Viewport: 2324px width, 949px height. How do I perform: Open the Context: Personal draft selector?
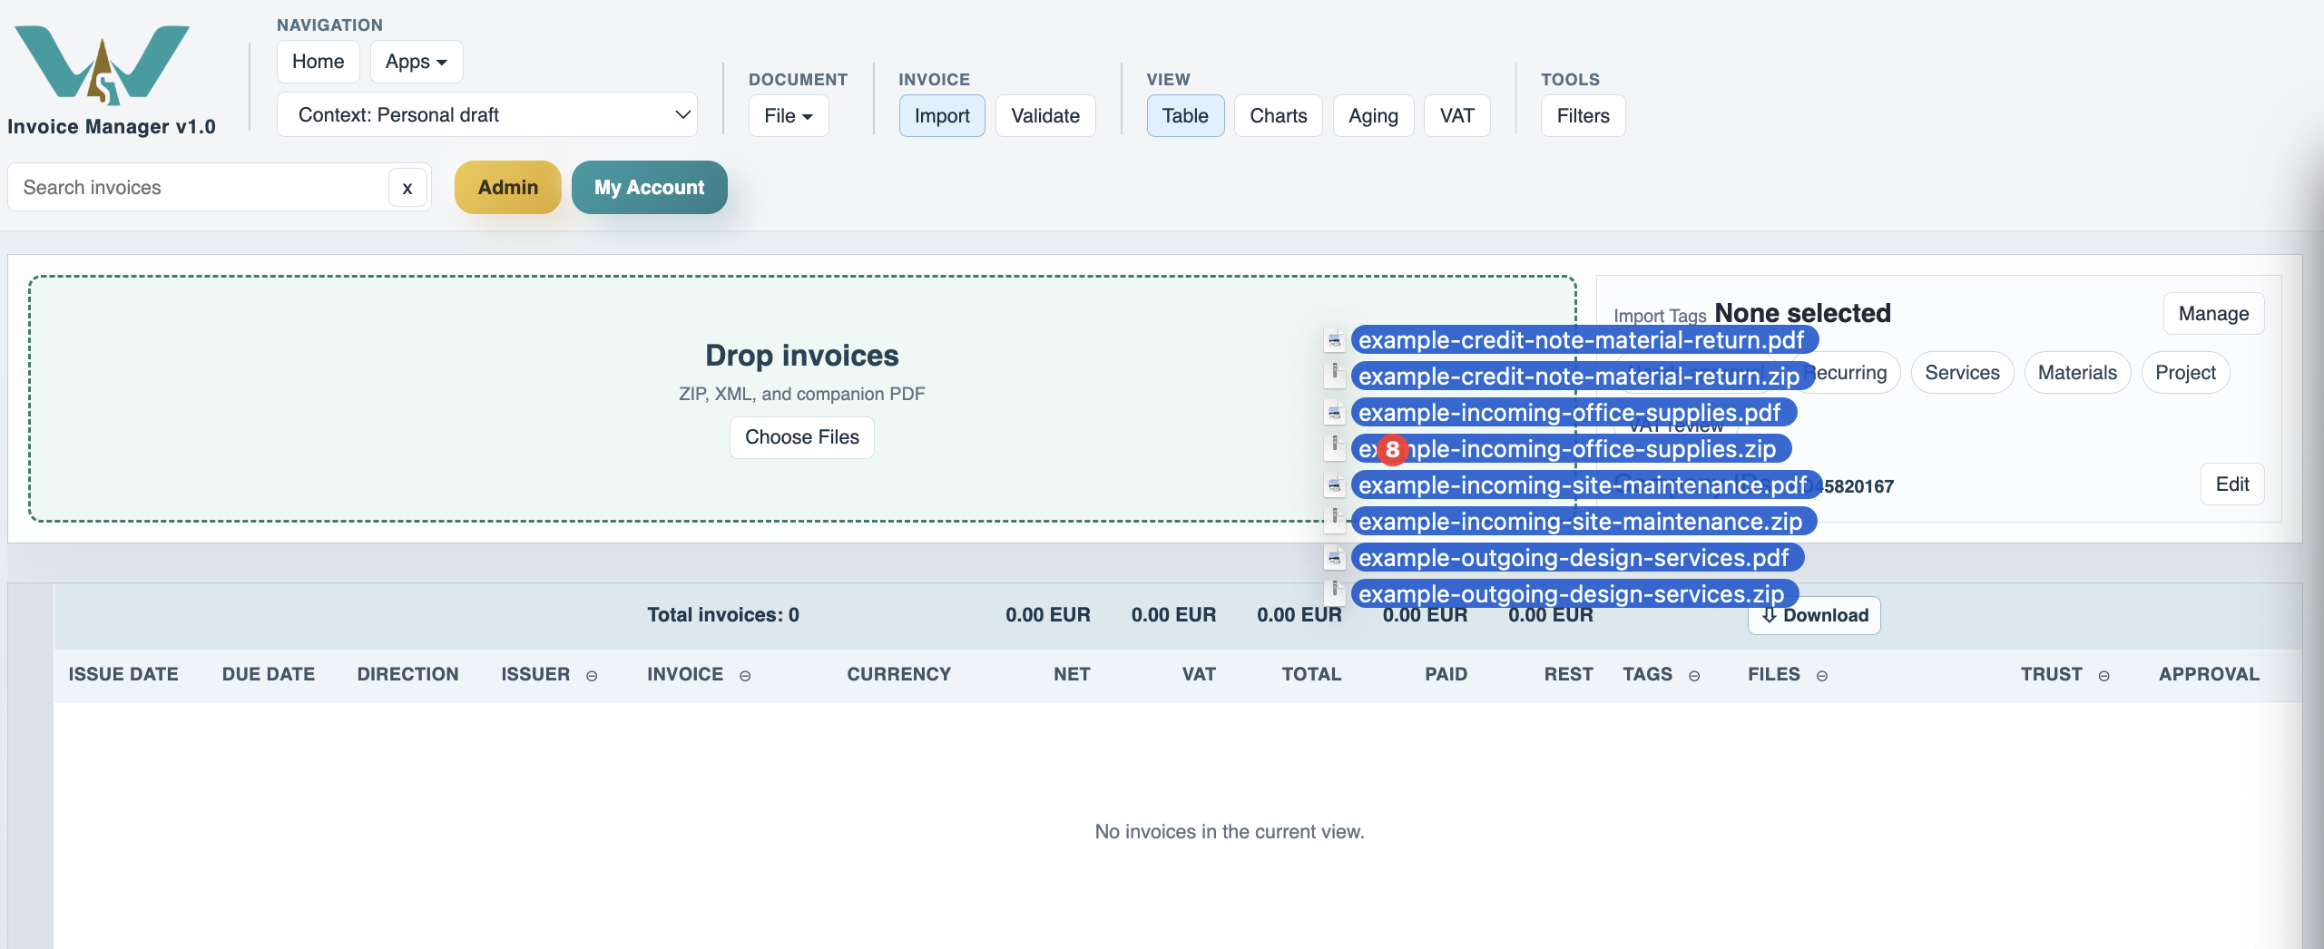[x=487, y=115]
